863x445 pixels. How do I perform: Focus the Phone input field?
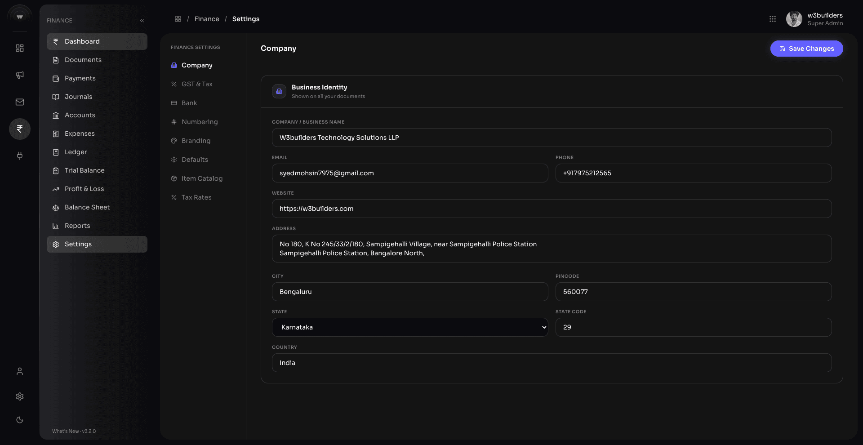[694, 173]
